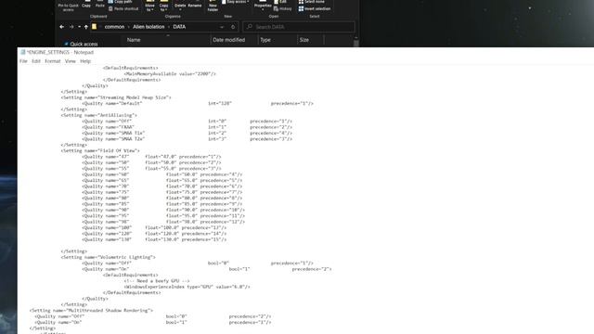This screenshot has height=334, width=594.
Task: Click the Quality name="130" line
Action: (154, 239)
